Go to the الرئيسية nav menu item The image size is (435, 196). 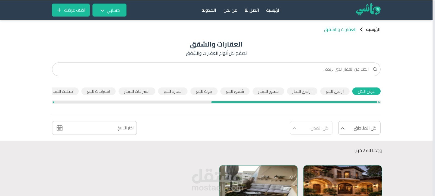click(273, 10)
